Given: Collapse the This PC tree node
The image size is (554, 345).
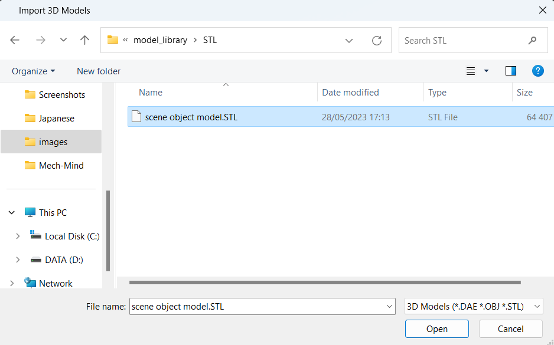Looking at the screenshot, I should [x=12, y=213].
